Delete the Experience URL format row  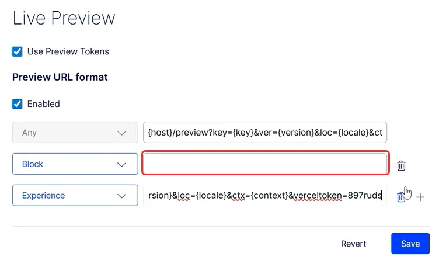[401, 197]
